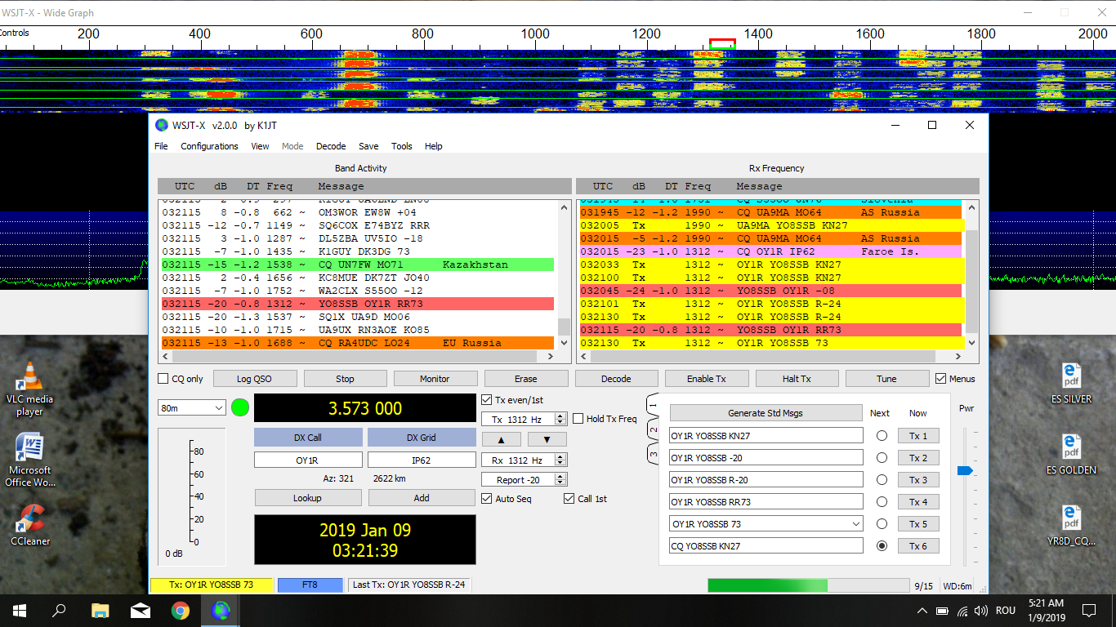This screenshot has height=627, width=1116.
Task: Click the up arrow frequency shift button
Action: (x=502, y=439)
